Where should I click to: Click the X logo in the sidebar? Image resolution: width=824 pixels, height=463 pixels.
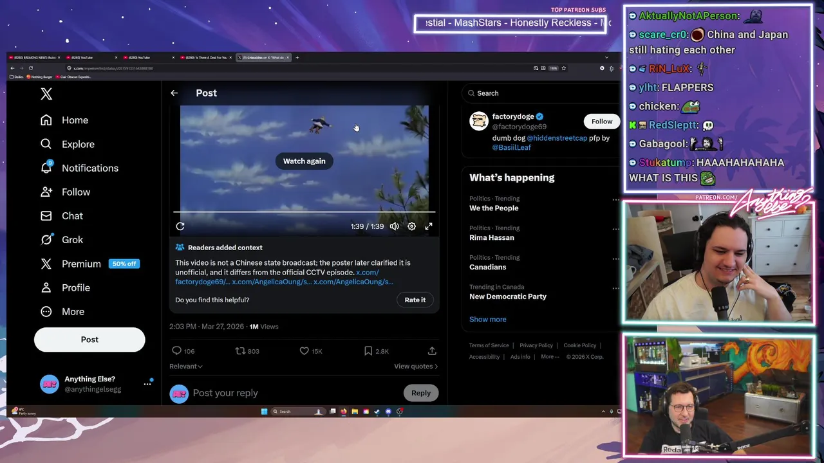(46, 94)
